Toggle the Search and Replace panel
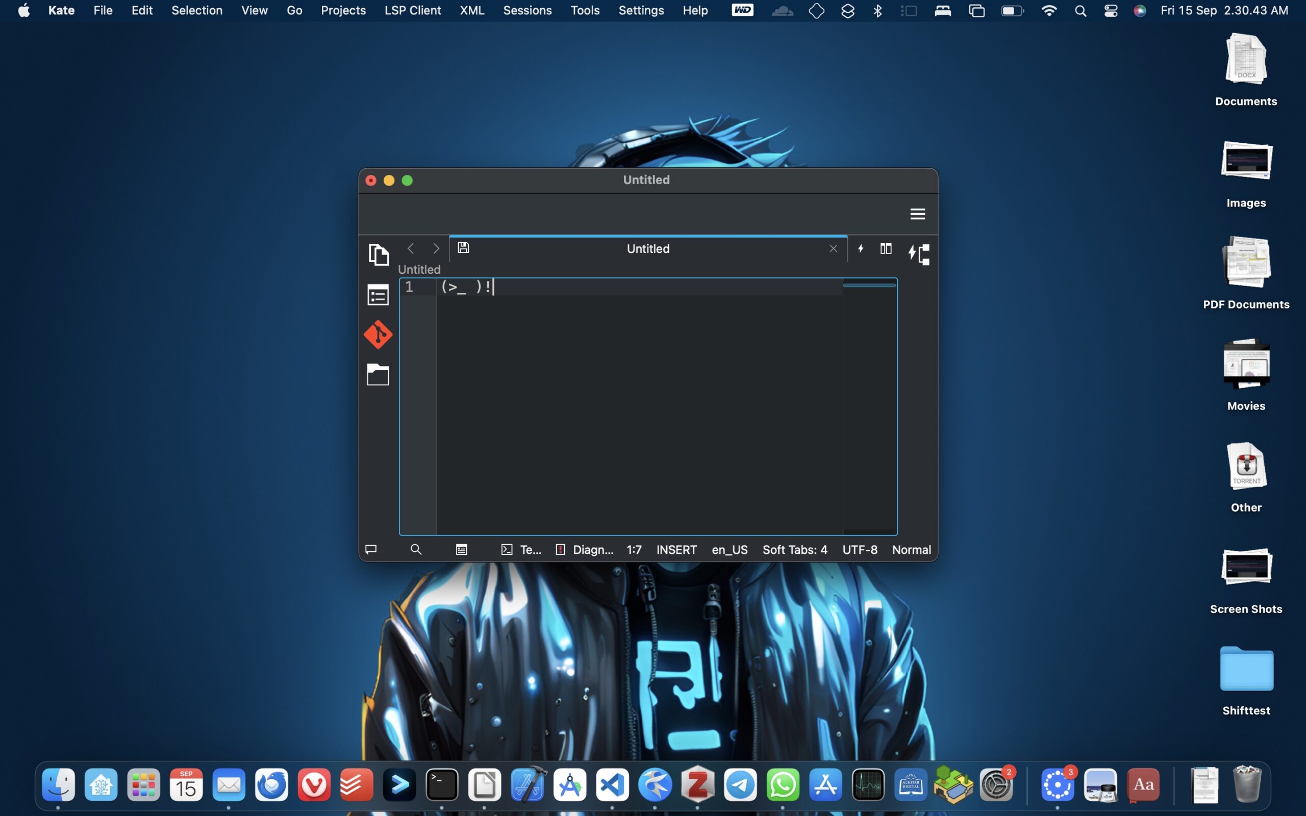 click(416, 549)
